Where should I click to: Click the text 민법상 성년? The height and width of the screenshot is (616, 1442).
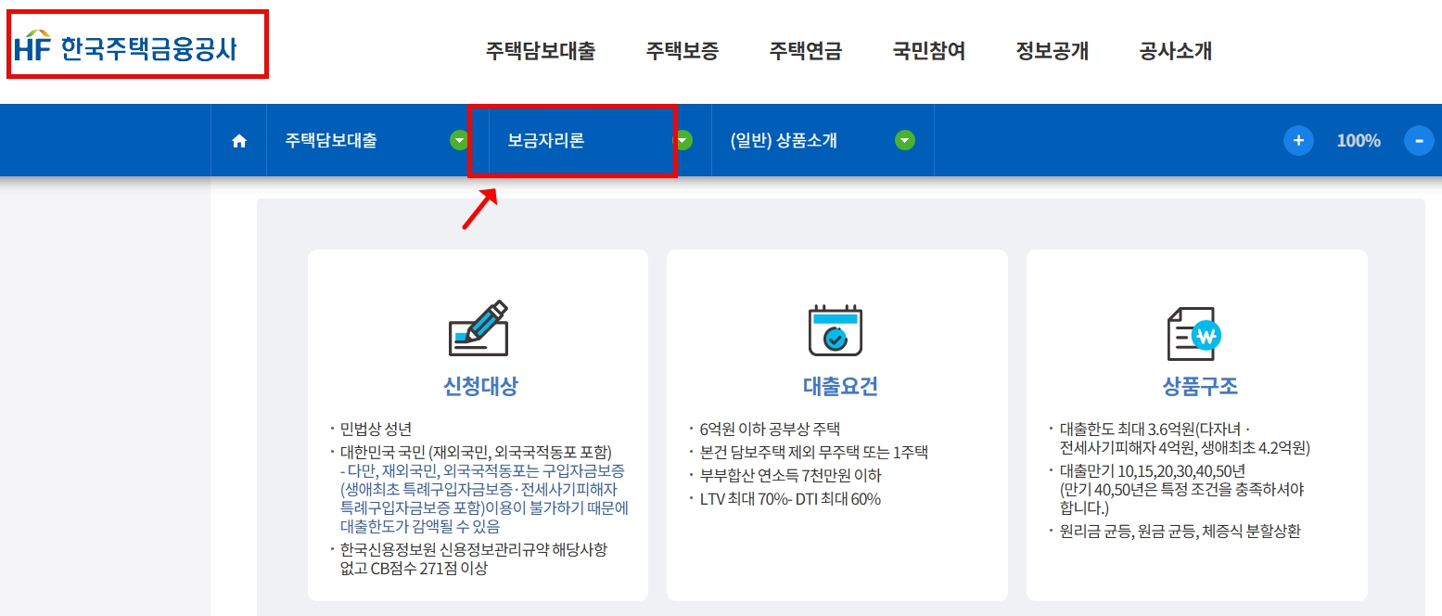(376, 429)
